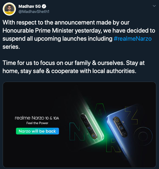Image resolution: width=159 pixels, height=169 pixels.
Task: Click the outlined letter O graphic
Action: 143,136
